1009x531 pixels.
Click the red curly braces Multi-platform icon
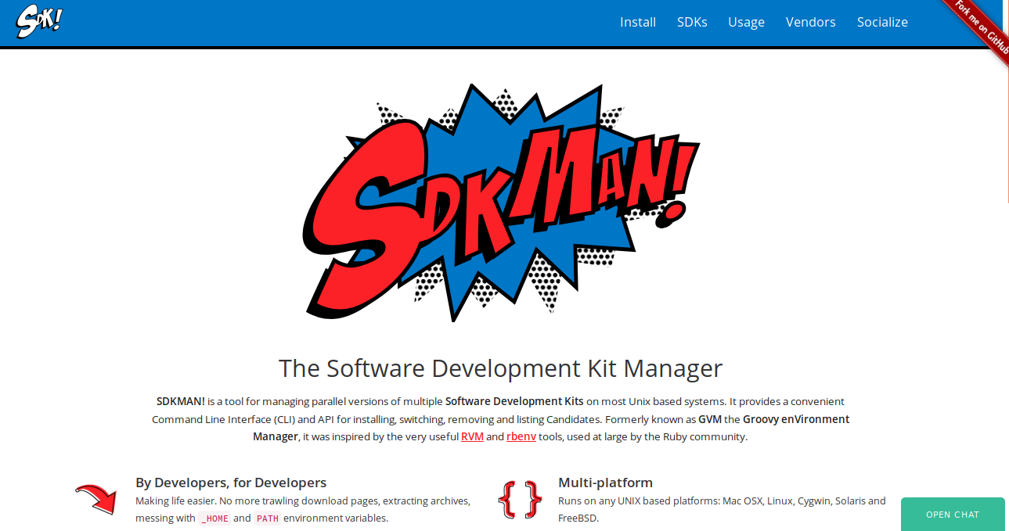point(519,500)
